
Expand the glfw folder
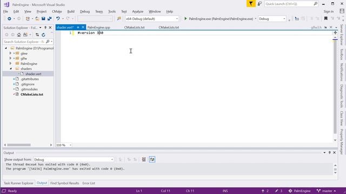10,58
